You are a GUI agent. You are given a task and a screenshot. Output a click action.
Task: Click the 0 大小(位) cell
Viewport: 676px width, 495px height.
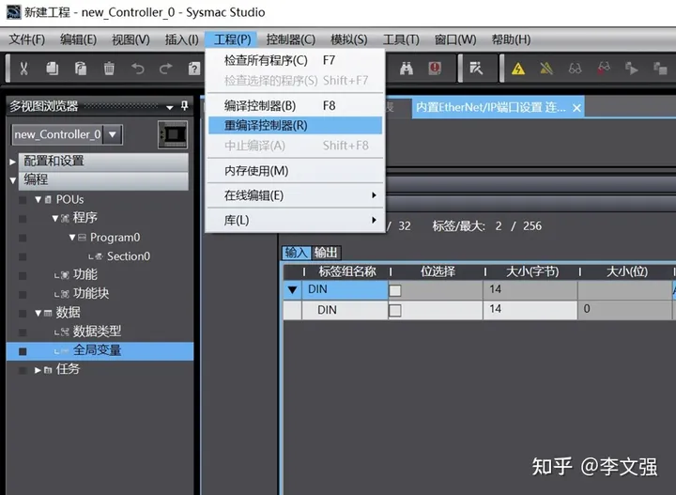[x=624, y=310]
